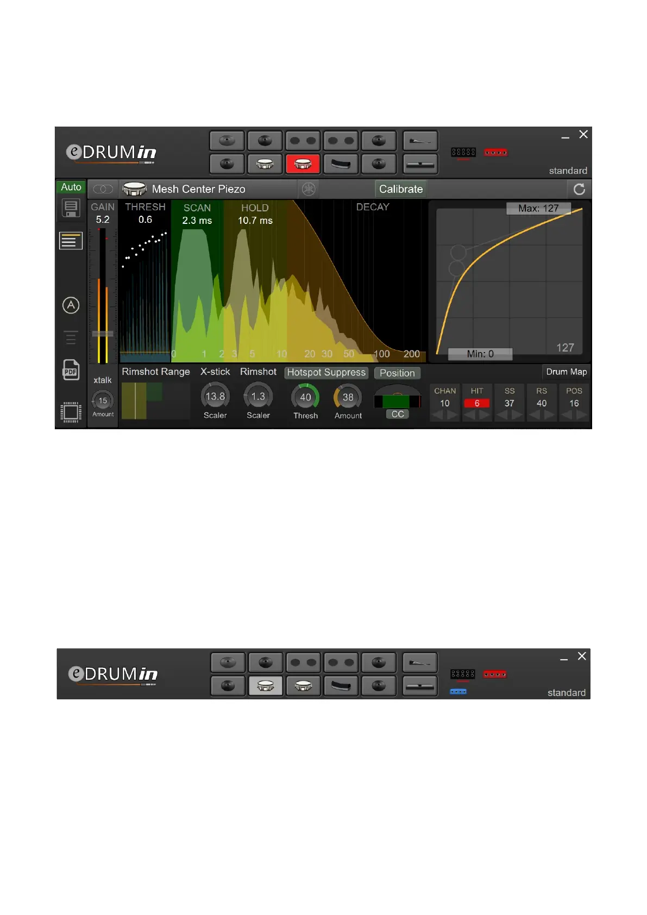Click the SCAN value 2.3 ms
Image resolution: width=647 pixels, height=915 pixels.
pyautogui.click(x=197, y=221)
